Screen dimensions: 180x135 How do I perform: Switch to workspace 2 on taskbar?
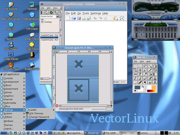pos(54,133)
